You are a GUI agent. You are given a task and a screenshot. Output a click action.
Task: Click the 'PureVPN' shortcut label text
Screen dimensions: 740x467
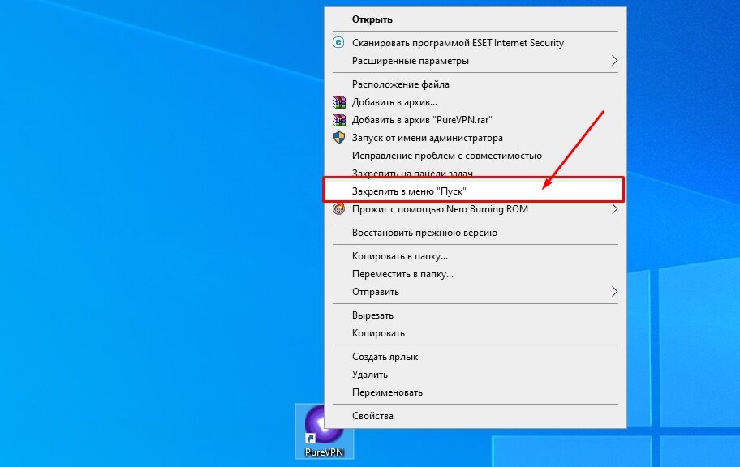(325, 452)
